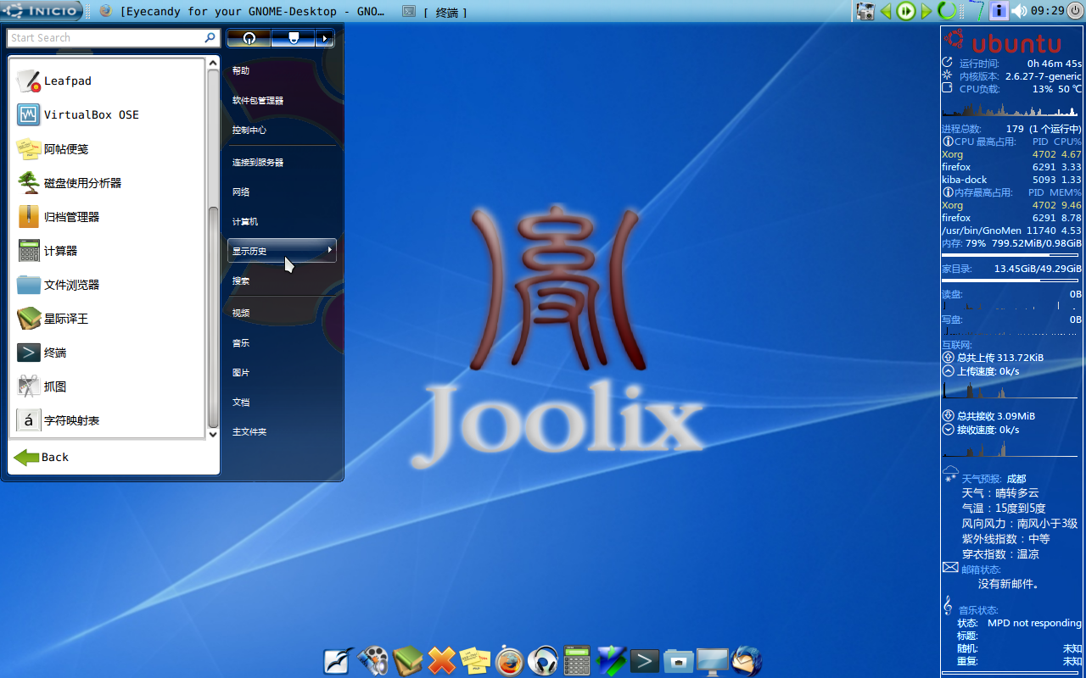Viewport: 1086px width, 678px height.
Task: Open 文件浏览器 file browser entry
Action: (107, 284)
